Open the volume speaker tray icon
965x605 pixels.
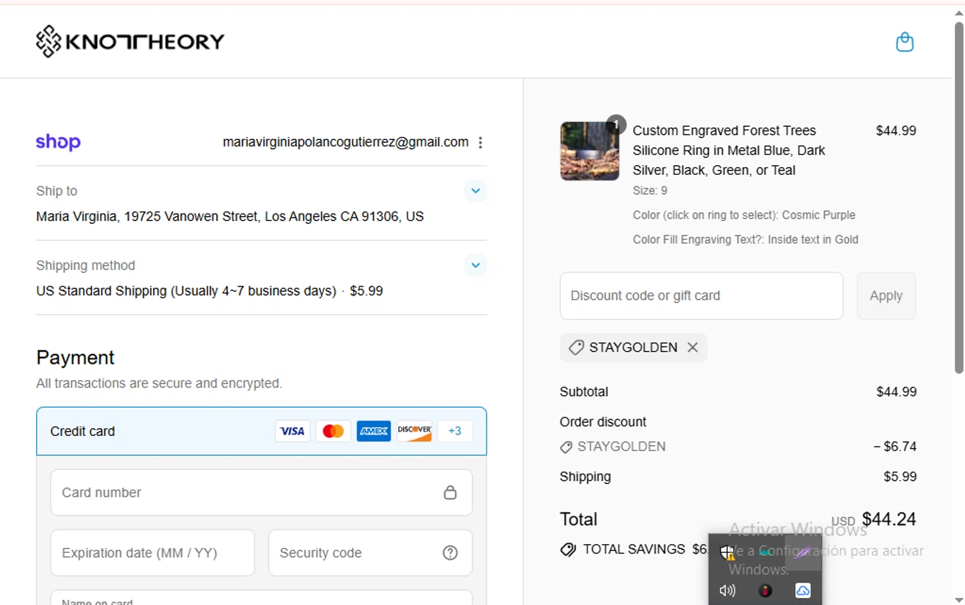click(728, 591)
